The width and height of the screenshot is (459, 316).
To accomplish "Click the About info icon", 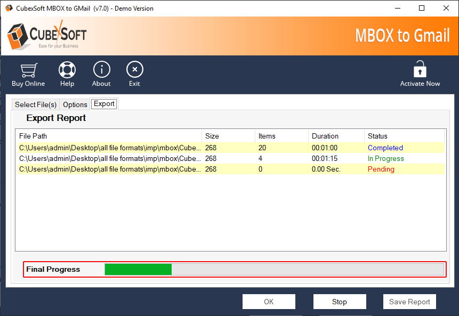I will [x=101, y=70].
